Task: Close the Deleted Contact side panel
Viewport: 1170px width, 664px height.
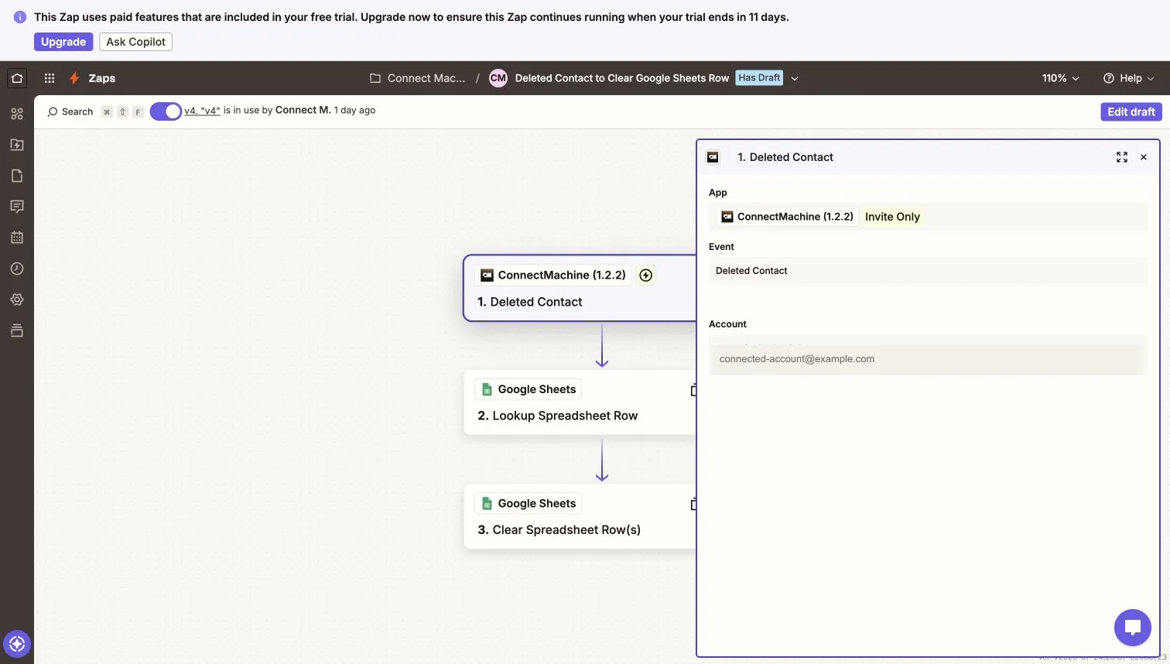Action: (x=1144, y=157)
